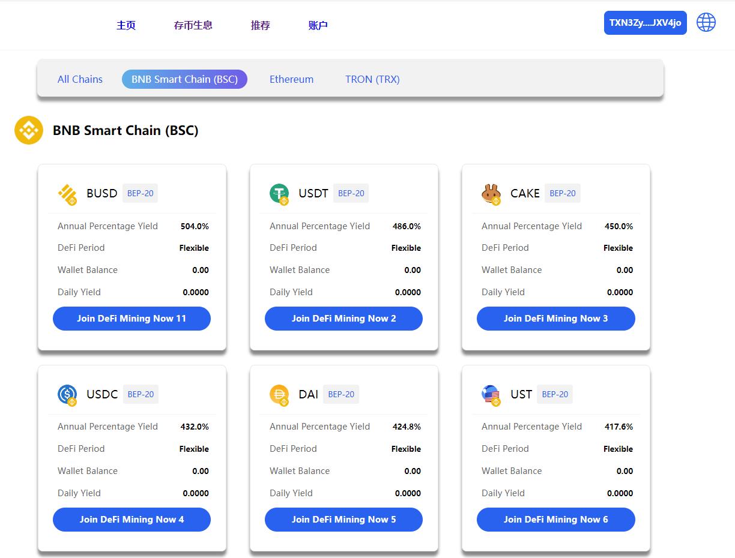Viewport: 735px width, 558px height.
Task: Select the All Chains tab
Action: (80, 79)
